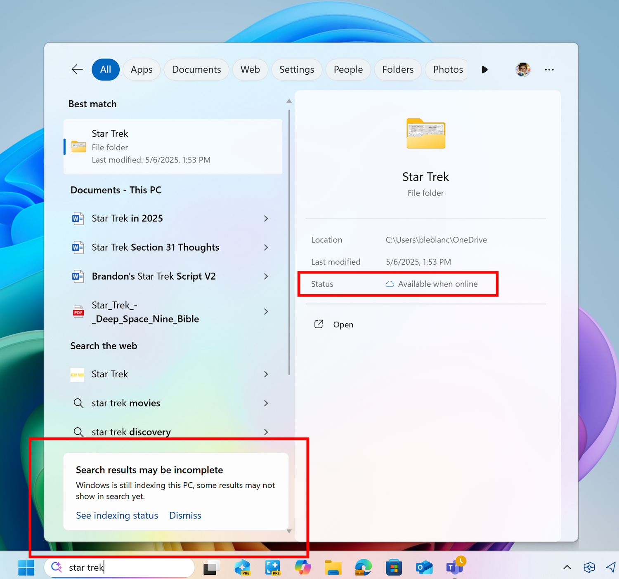Open the Star Trek folder from the preview pane
Screen dimensions: 619x579
pos(343,325)
